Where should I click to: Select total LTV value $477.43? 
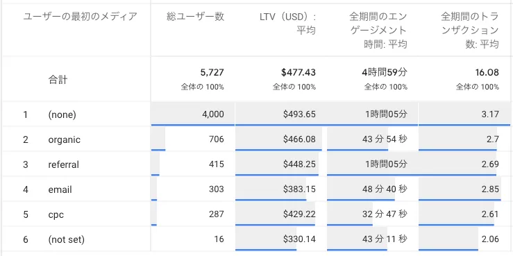pyautogui.click(x=298, y=72)
